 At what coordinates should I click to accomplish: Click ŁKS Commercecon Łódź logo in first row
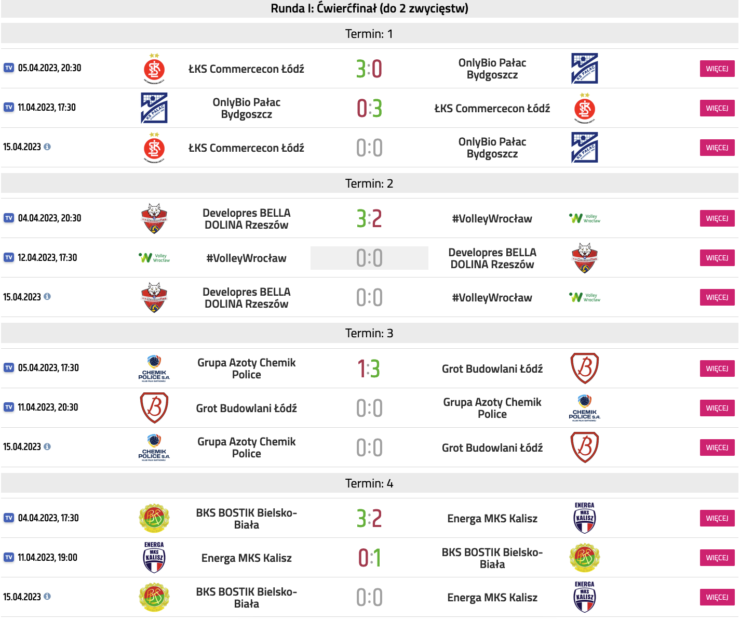[x=154, y=69]
